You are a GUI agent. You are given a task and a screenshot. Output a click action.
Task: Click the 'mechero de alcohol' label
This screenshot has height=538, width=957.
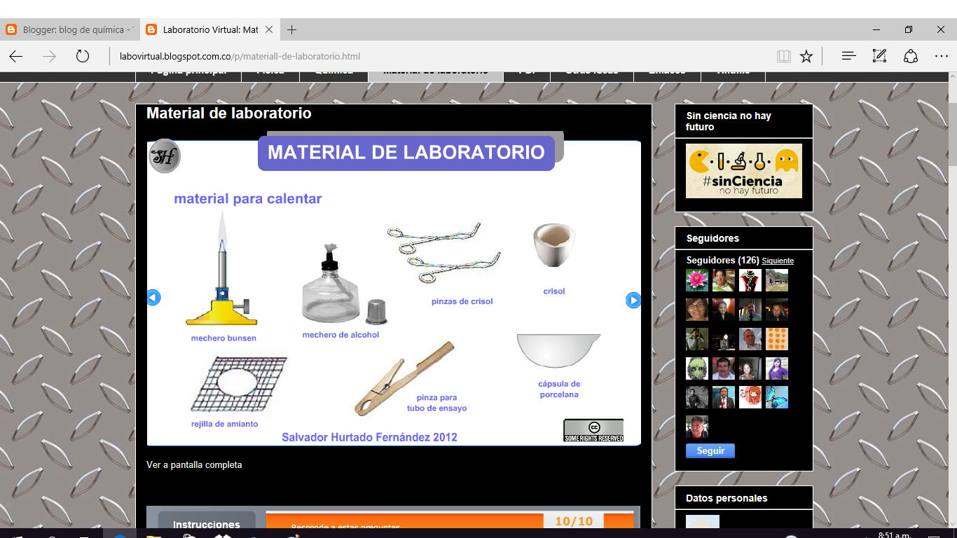[340, 335]
